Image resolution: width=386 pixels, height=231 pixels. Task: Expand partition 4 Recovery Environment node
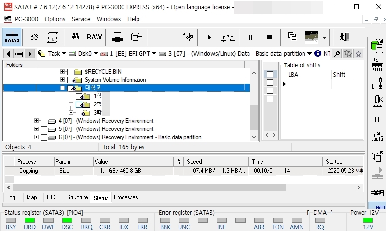pos(36,120)
